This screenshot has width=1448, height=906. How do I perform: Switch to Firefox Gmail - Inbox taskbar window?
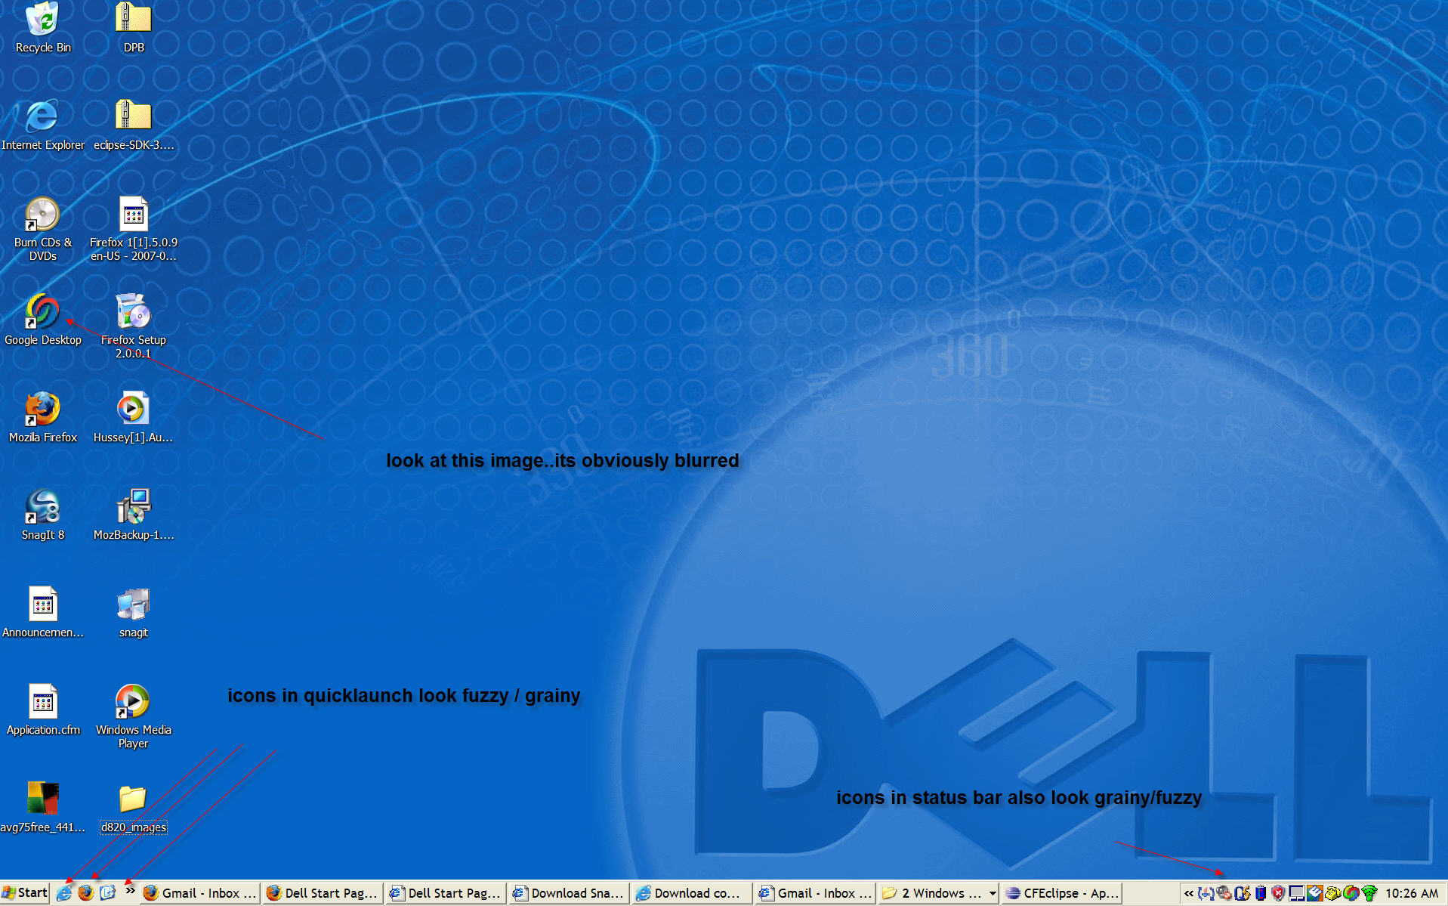click(200, 893)
